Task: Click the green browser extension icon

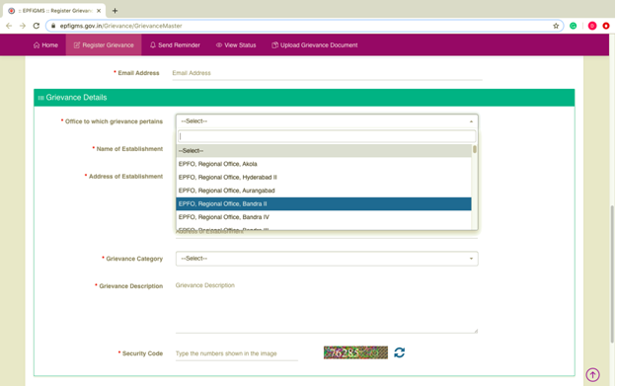Action: (x=573, y=26)
